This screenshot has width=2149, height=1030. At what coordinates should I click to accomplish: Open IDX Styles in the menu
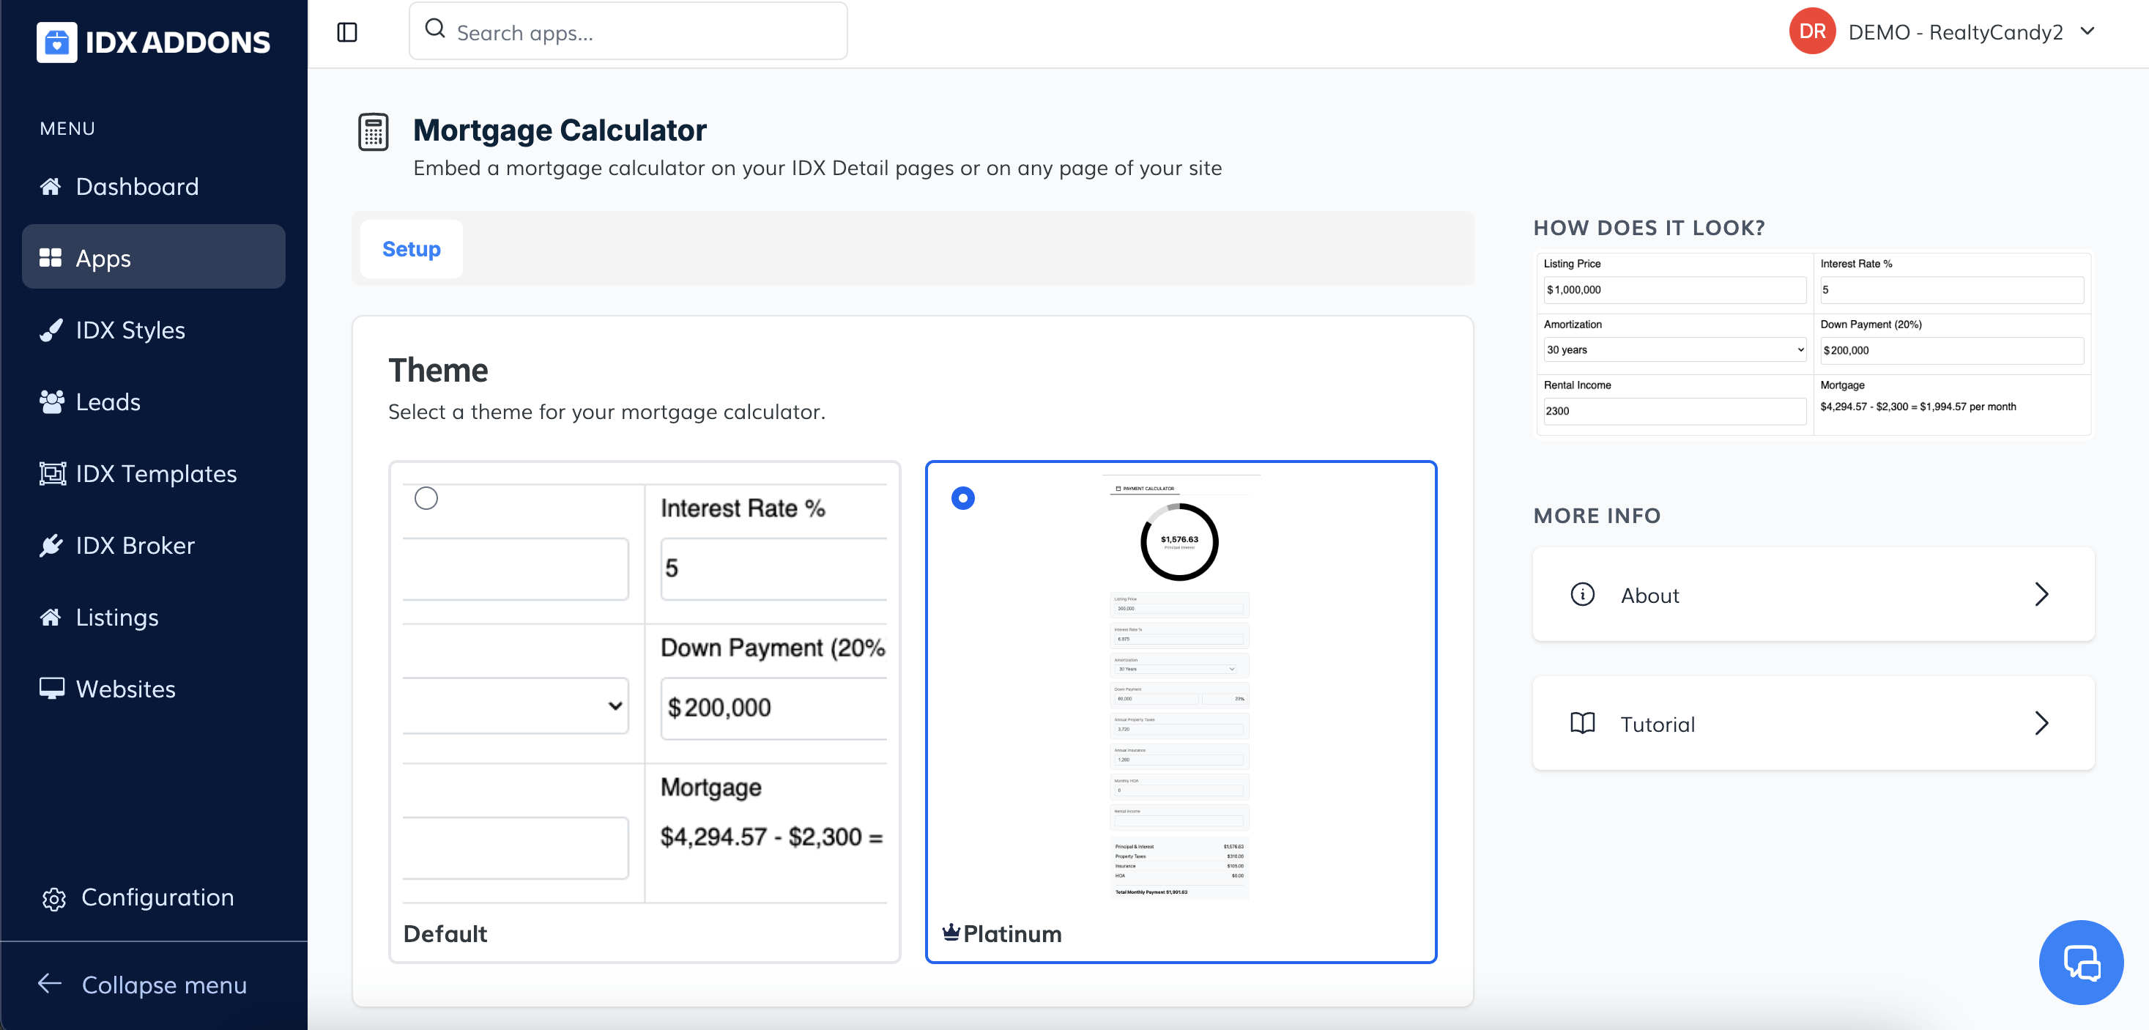click(130, 330)
